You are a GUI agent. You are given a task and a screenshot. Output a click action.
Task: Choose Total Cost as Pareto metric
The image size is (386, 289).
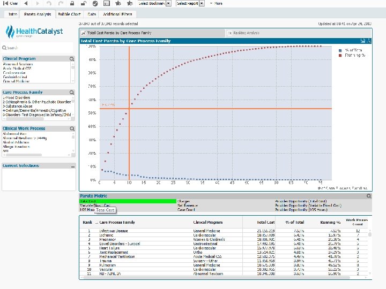128,201
